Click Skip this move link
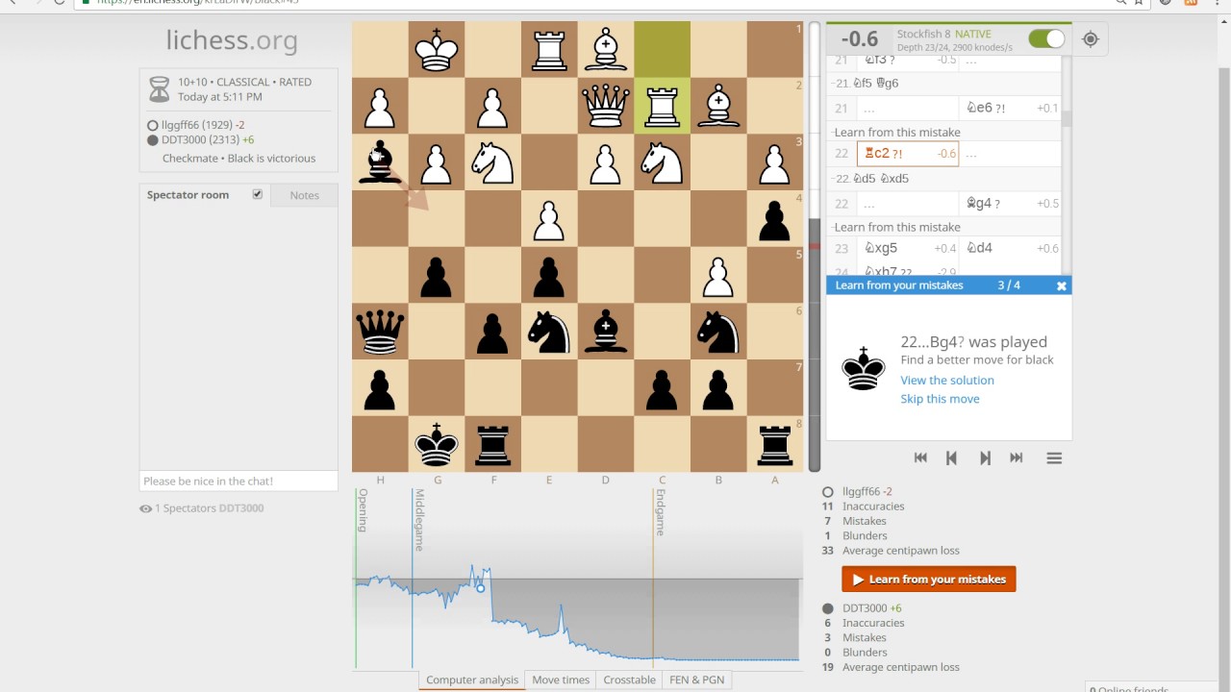The width and height of the screenshot is (1231, 692). [940, 399]
